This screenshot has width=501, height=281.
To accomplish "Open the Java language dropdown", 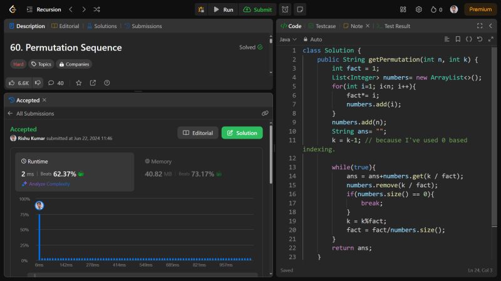I will coord(287,39).
